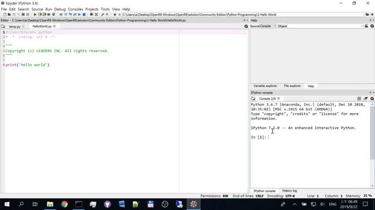Select the Help tab below the Help pane
The height and width of the screenshot is (210, 375).
pos(311,86)
